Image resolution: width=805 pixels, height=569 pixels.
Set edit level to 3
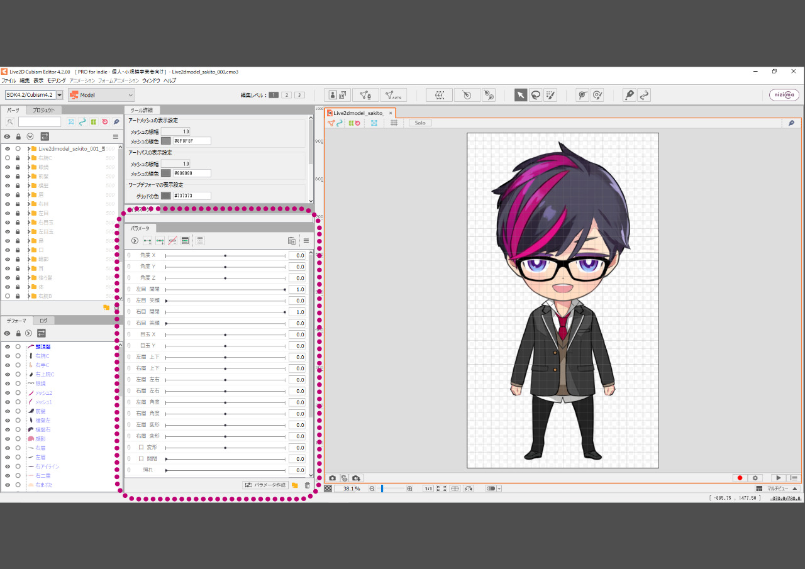click(x=299, y=95)
